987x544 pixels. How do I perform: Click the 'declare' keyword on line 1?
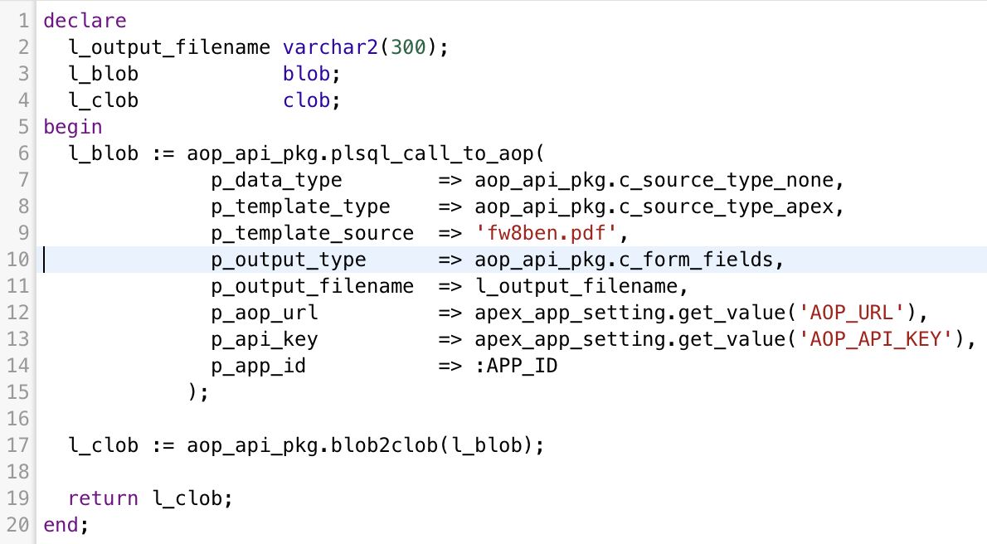coord(85,21)
